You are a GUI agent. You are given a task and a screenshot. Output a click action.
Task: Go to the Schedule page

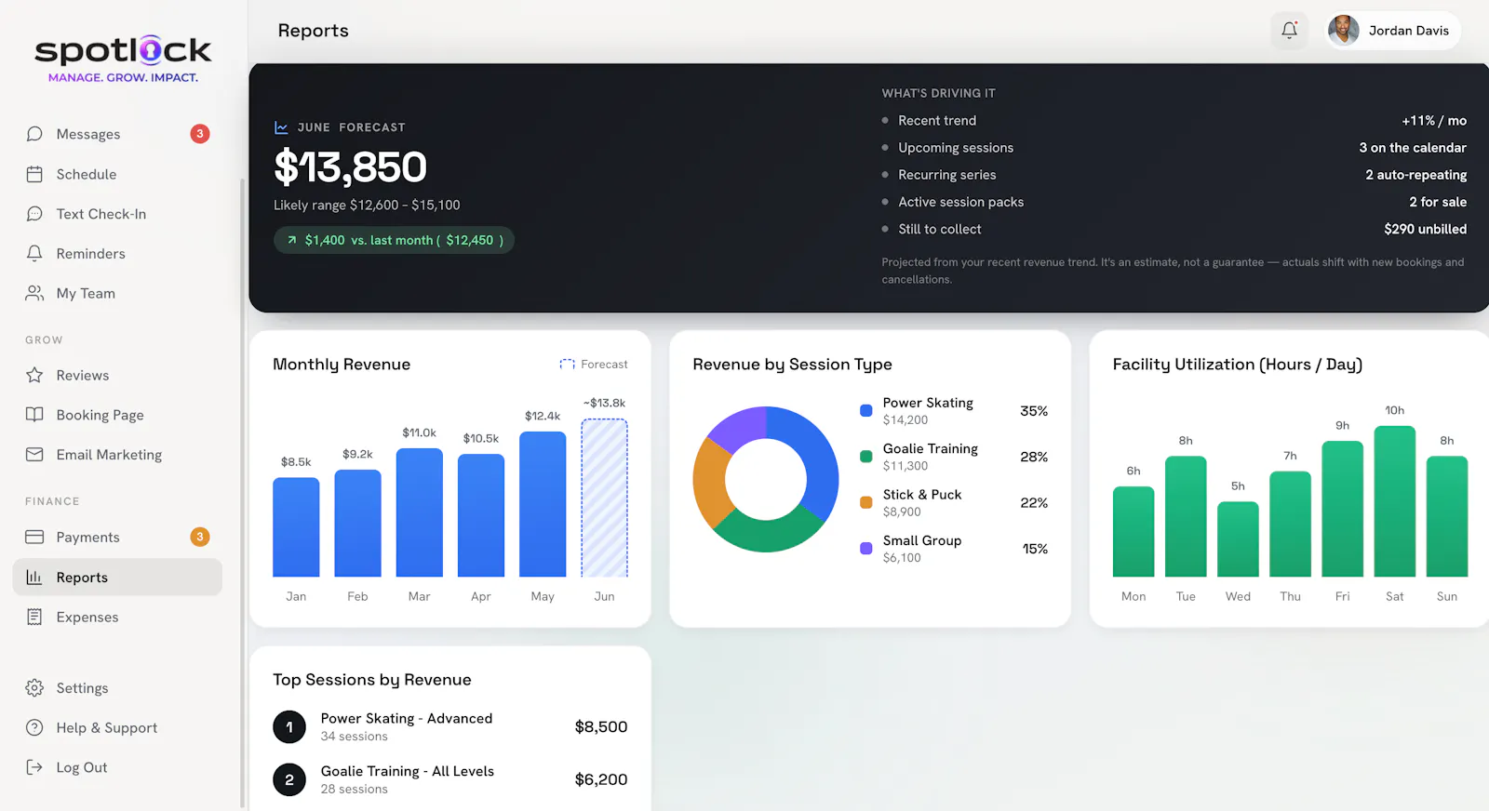pos(117,174)
